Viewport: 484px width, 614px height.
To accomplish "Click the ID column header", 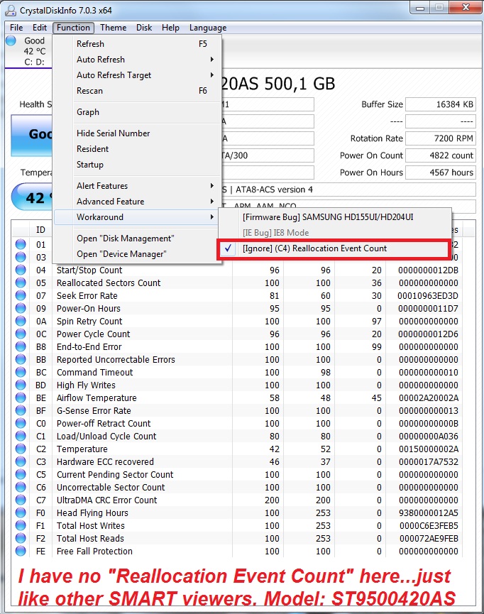I will click(x=40, y=230).
